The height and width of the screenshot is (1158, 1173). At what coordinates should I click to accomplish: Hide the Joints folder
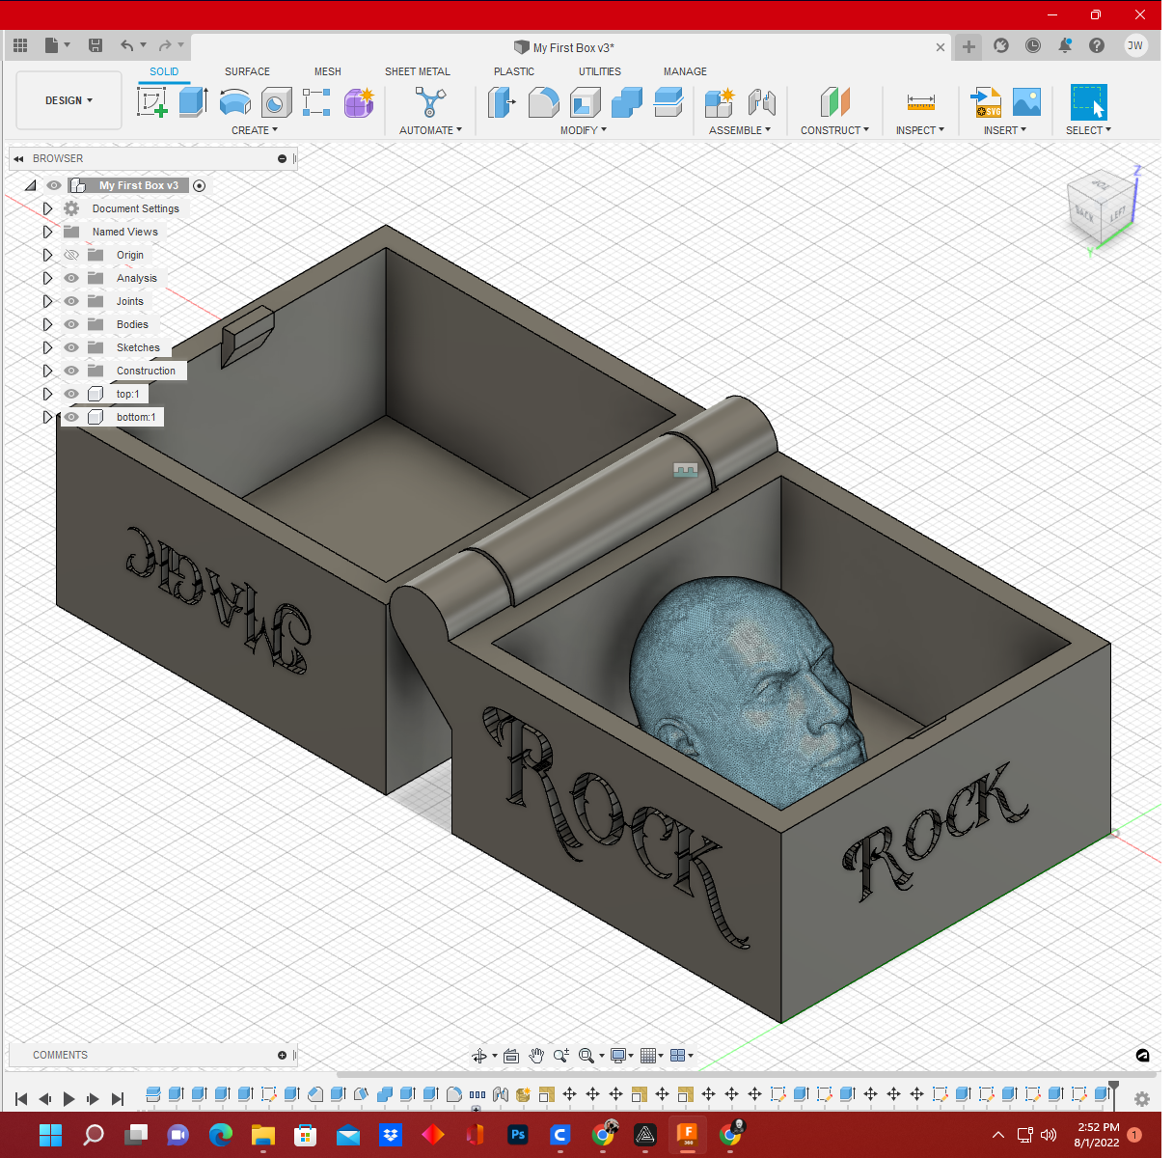click(71, 301)
